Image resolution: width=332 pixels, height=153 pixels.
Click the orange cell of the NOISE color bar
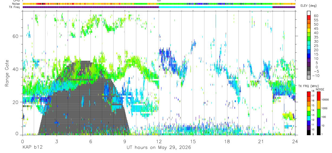[318, 104]
